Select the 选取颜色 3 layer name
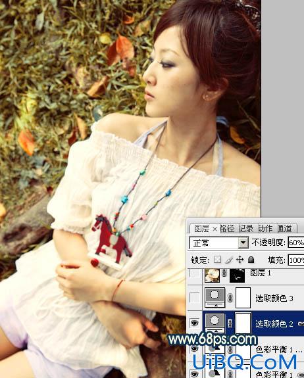Screen dimensions: 304x378 point(274,298)
